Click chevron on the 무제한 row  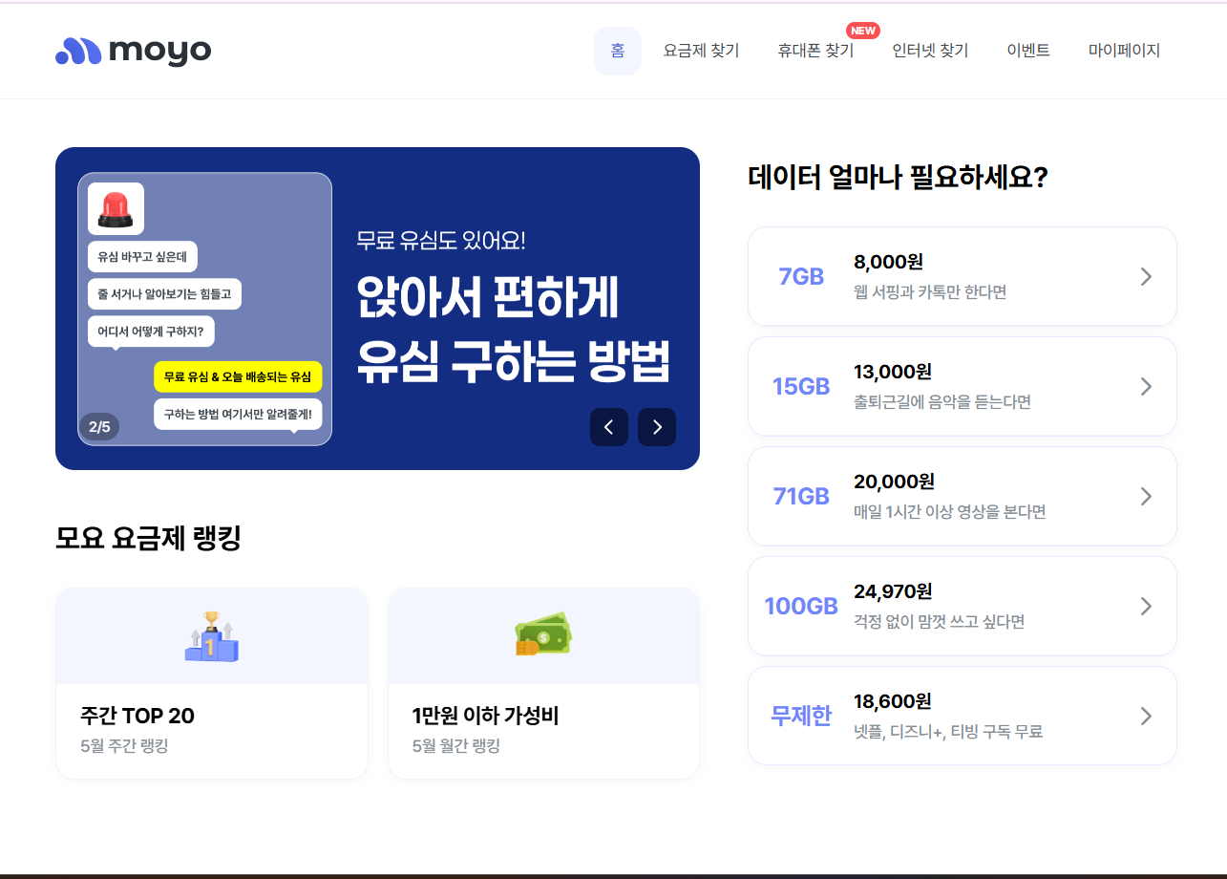1146,716
